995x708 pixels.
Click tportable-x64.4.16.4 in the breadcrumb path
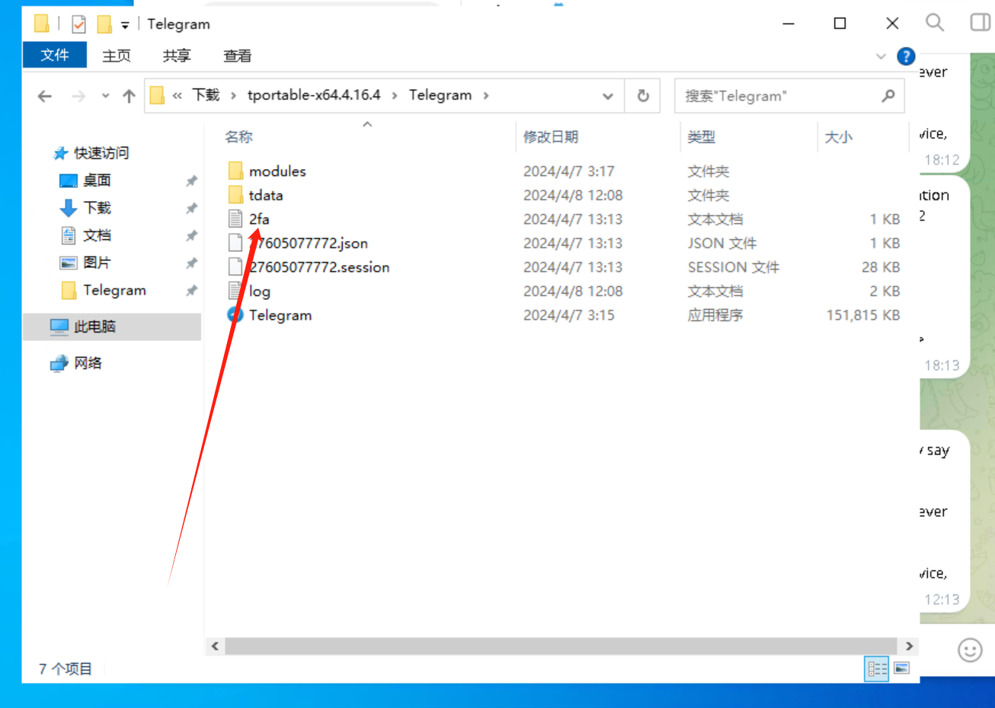(x=314, y=95)
